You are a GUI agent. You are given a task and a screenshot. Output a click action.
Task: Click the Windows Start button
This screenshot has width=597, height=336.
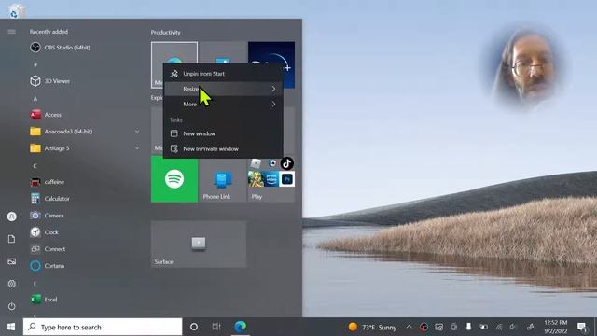[x=11, y=327]
